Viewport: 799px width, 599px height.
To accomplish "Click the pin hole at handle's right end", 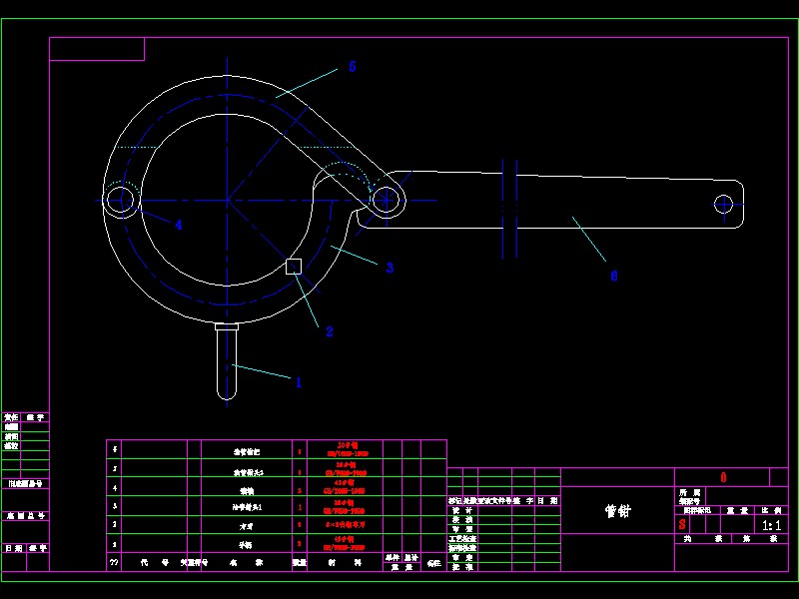I will [723, 205].
